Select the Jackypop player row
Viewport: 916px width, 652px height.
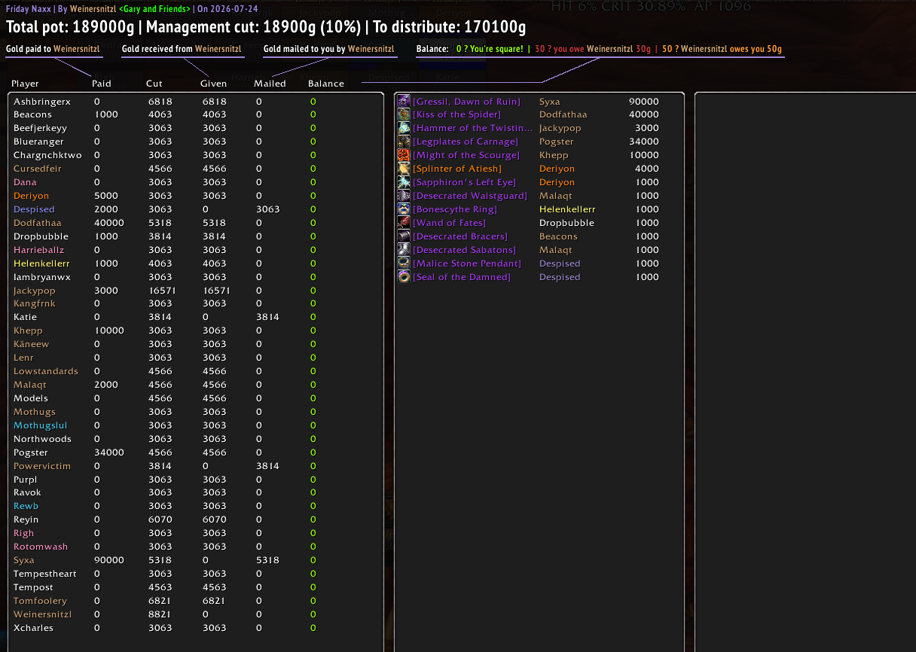[x=196, y=291]
